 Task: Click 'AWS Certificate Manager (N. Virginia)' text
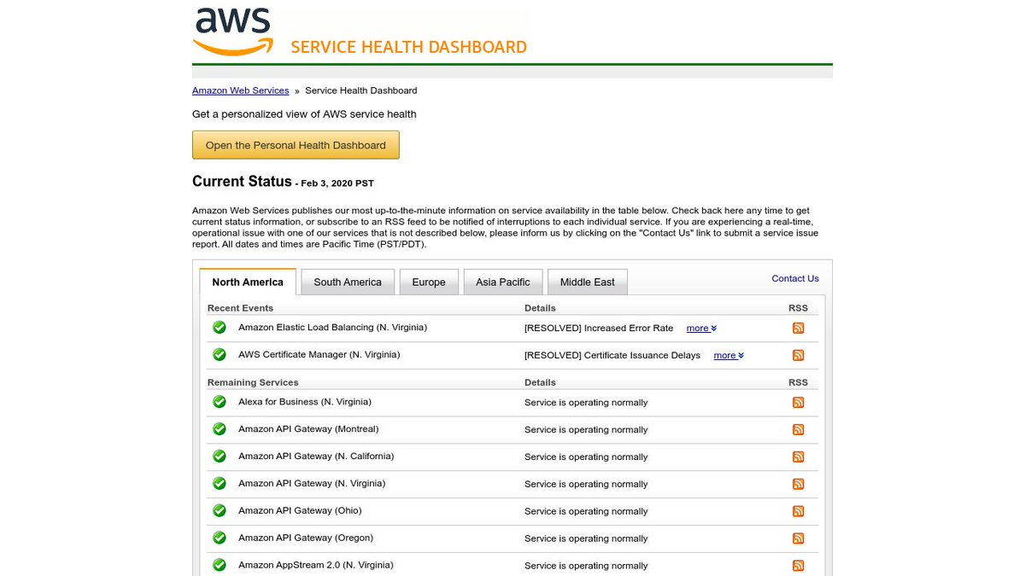click(319, 355)
